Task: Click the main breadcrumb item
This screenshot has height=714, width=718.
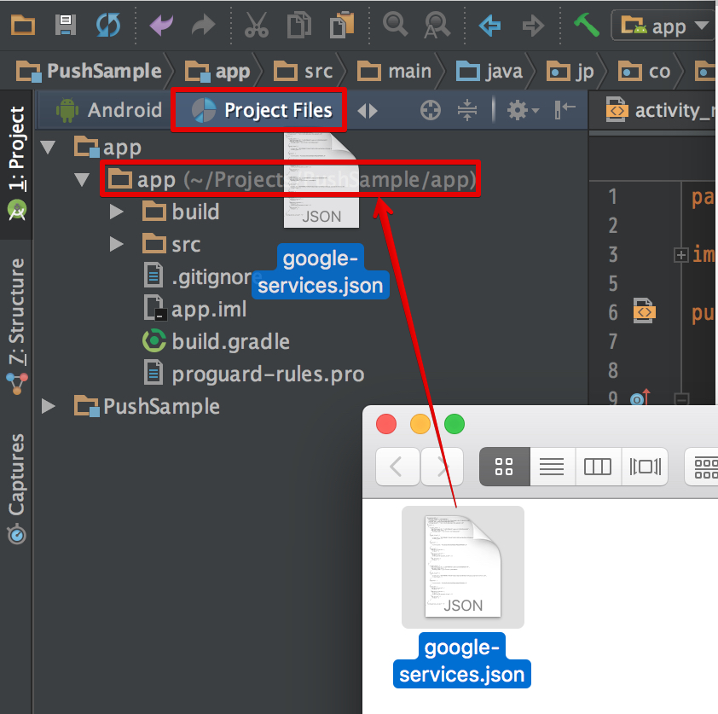Action: 394,72
